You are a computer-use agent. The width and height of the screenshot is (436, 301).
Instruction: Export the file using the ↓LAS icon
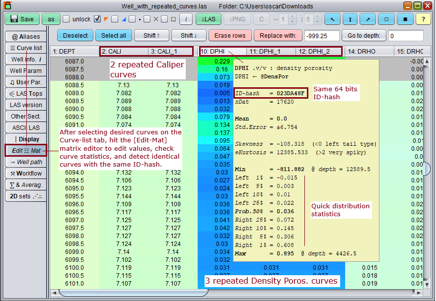(x=208, y=19)
